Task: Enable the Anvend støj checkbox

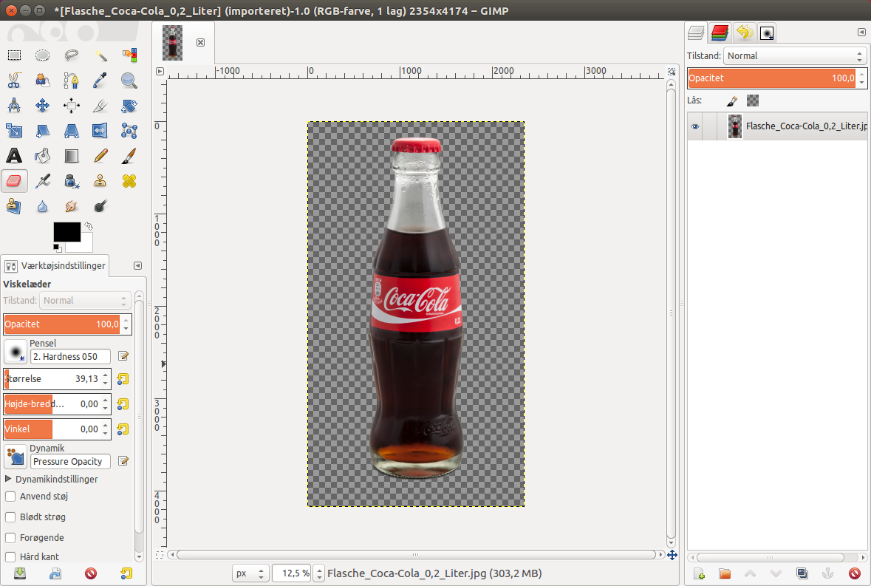Action: pyautogui.click(x=10, y=497)
